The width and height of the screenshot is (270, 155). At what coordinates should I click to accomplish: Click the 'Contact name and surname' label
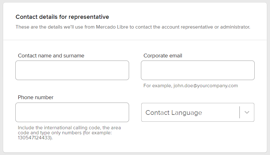51,56
